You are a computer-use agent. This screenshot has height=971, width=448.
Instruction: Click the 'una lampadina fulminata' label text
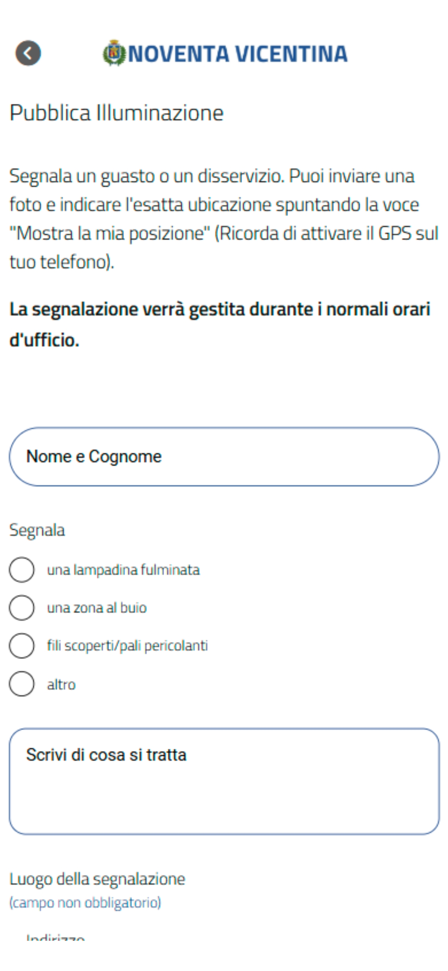(x=123, y=570)
